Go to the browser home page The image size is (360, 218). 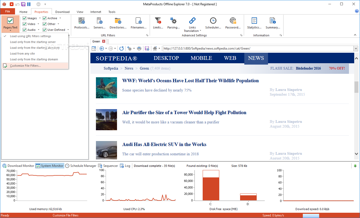155,49
